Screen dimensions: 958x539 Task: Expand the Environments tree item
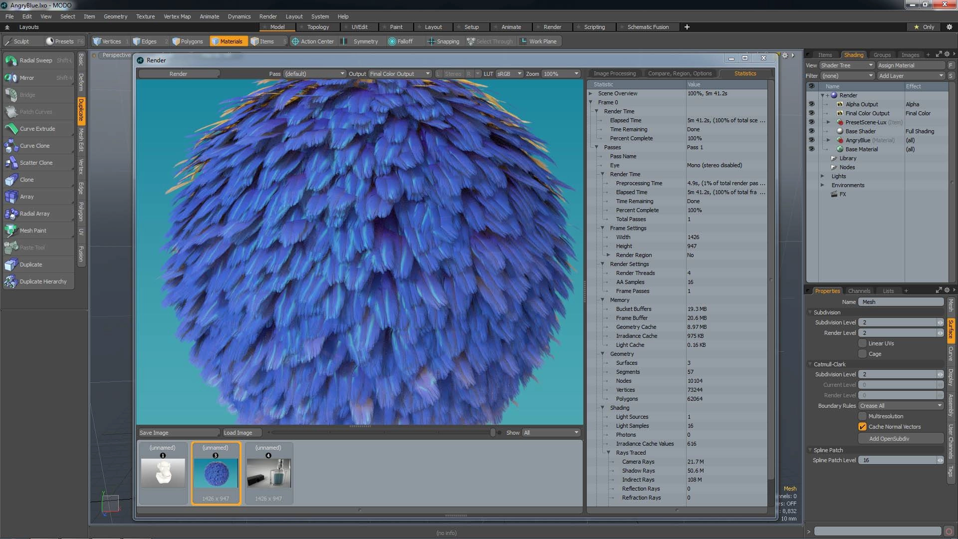tap(823, 185)
